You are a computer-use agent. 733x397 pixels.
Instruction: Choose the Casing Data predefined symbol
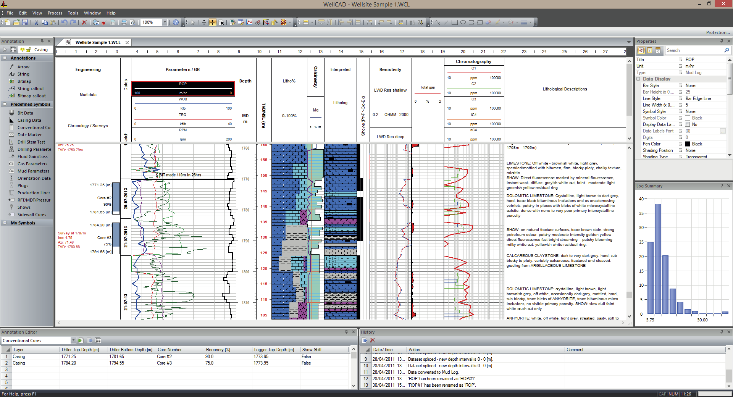(x=29, y=120)
